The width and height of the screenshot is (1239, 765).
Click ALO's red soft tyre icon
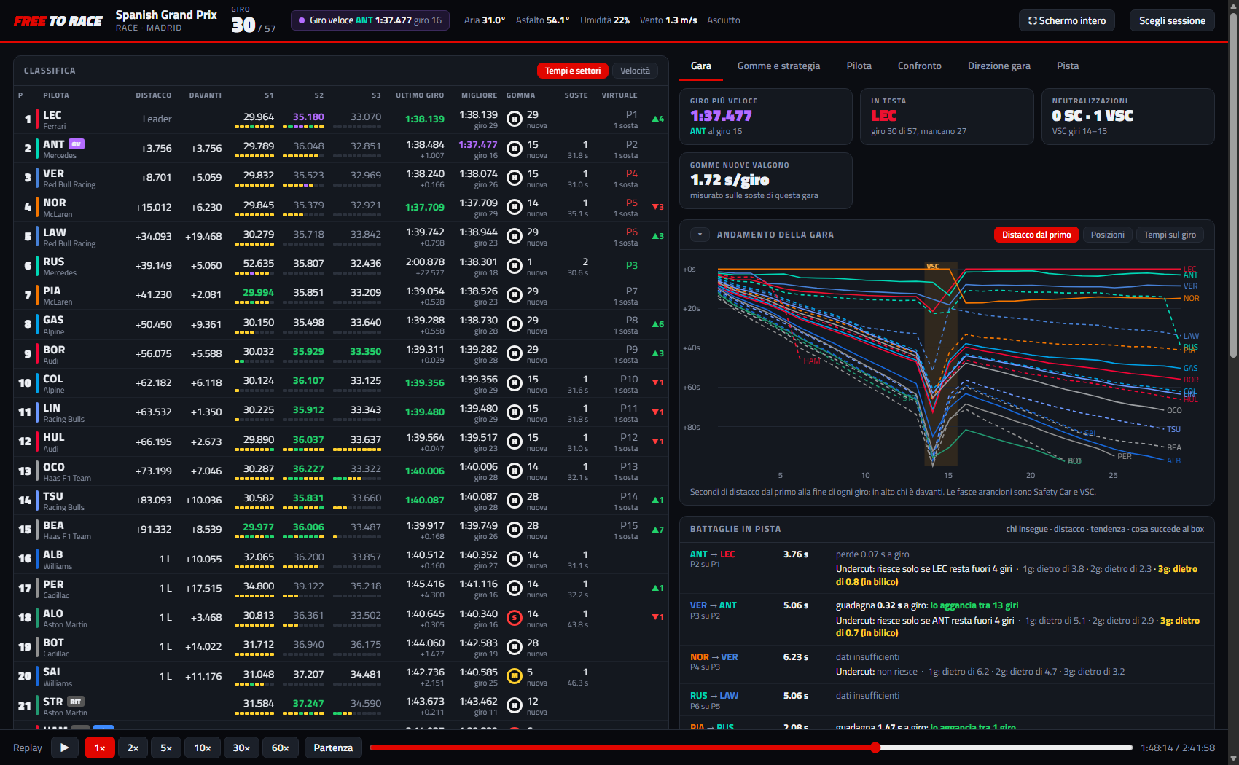tap(515, 617)
